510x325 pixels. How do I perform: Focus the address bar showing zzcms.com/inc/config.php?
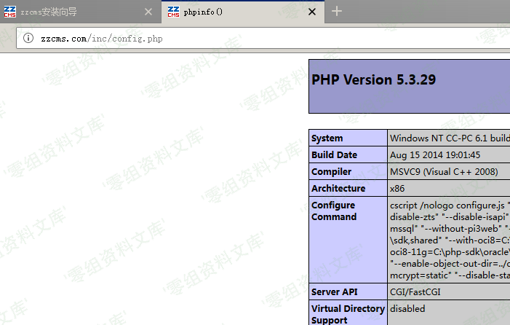coord(218,38)
